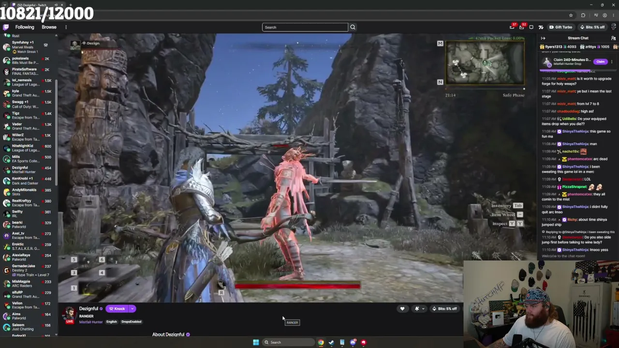619x348 pixels.
Task: Open the drop options three-dot menu
Action: pyautogui.click(x=612, y=62)
